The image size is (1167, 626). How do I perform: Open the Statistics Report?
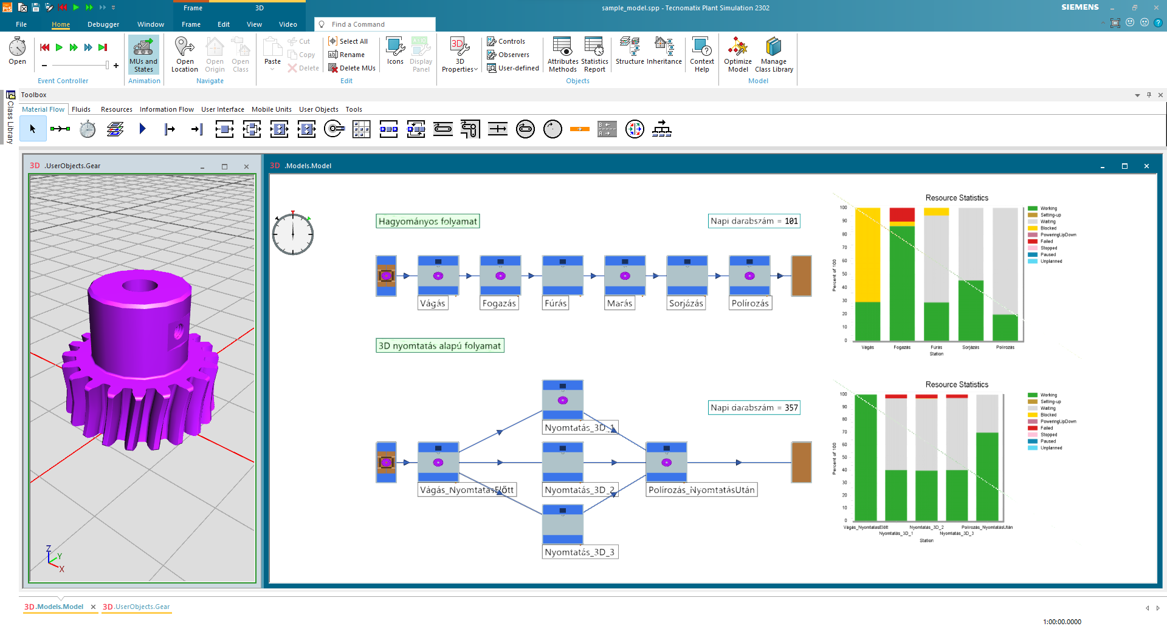[x=594, y=53]
